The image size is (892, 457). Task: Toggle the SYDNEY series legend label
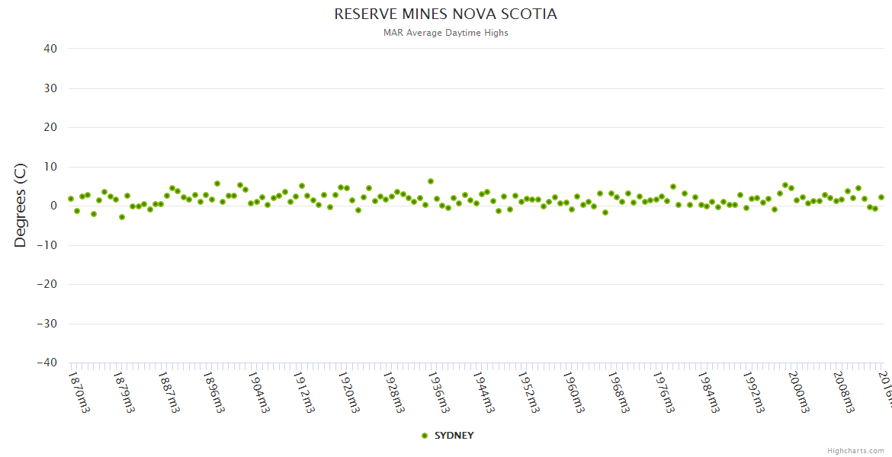pyautogui.click(x=454, y=436)
